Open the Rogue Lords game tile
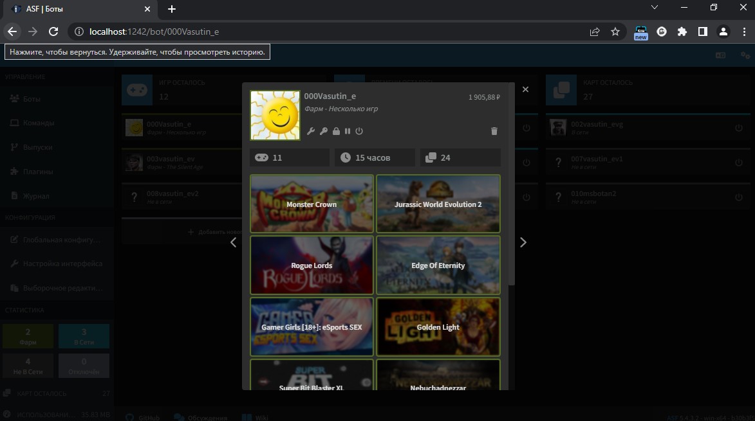 312,265
